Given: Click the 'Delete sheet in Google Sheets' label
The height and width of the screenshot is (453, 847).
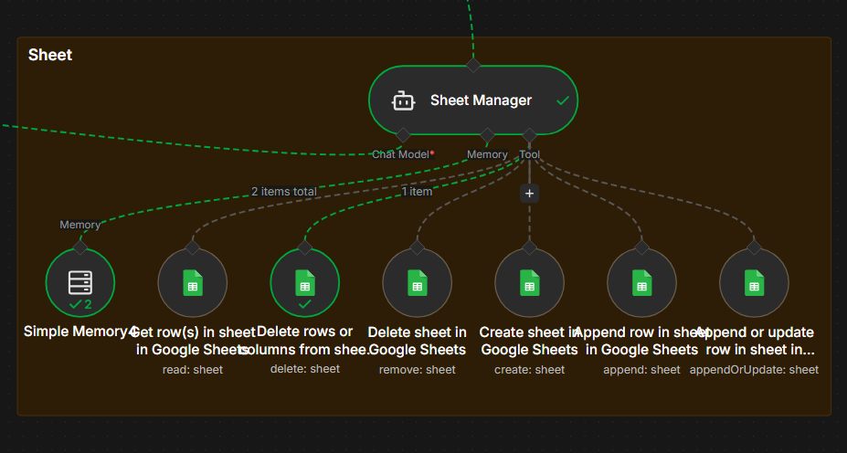Looking at the screenshot, I should pyautogui.click(x=417, y=341).
